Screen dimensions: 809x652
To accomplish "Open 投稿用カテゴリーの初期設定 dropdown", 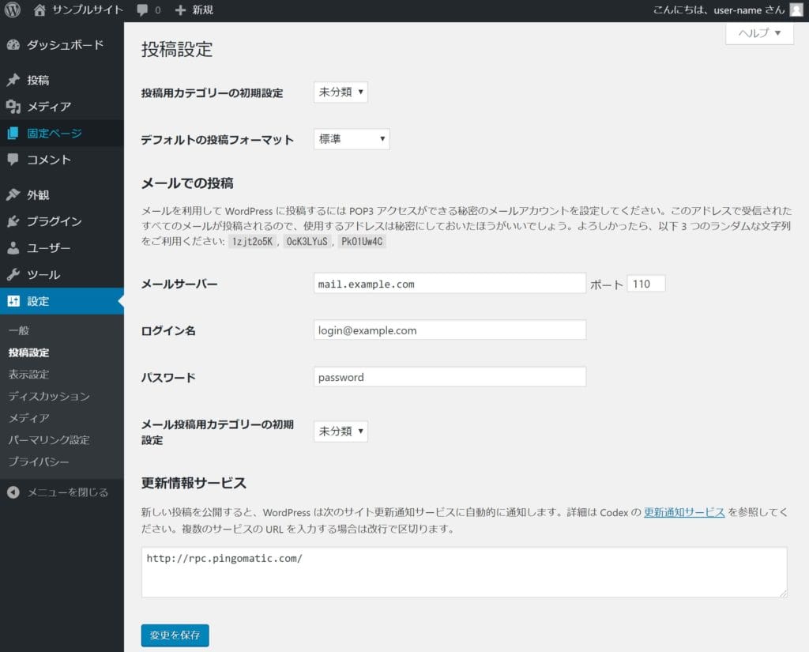I will [341, 92].
